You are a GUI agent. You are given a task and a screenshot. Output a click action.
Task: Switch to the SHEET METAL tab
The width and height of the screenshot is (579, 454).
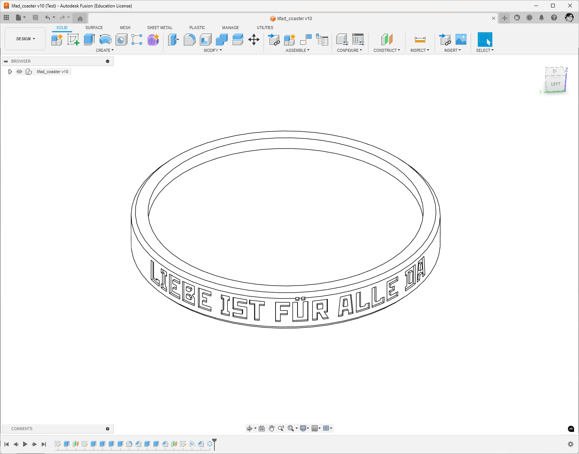(160, 28)
